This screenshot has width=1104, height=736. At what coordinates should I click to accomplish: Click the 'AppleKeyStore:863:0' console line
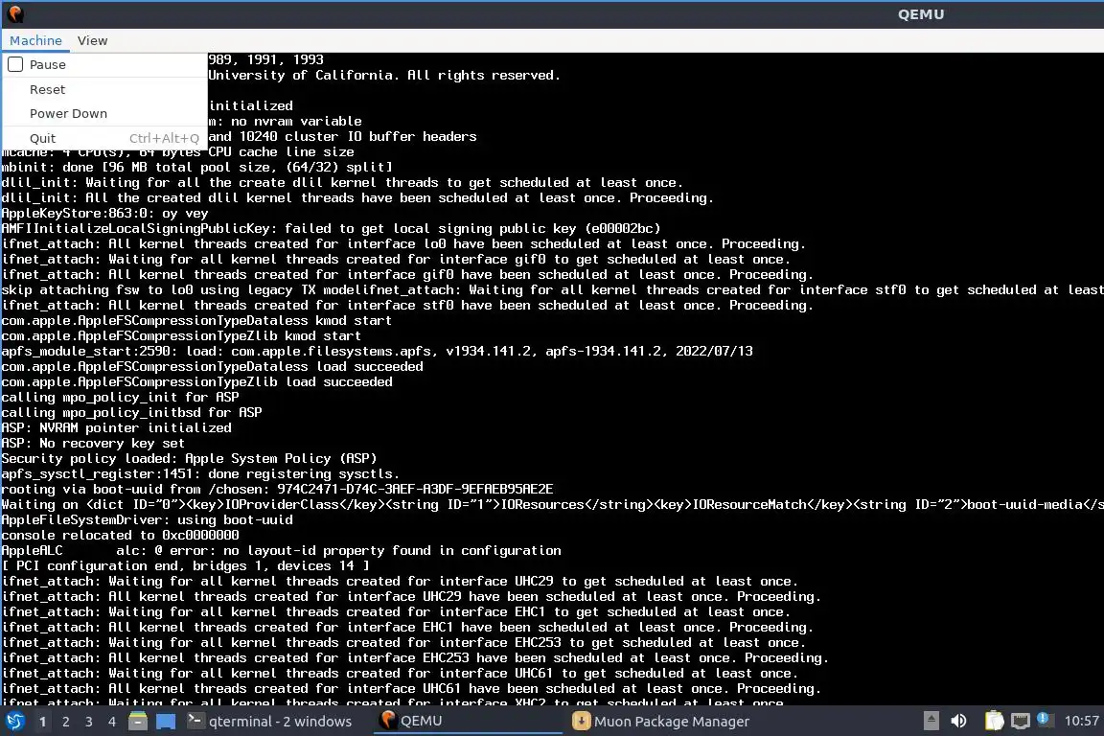pyautogui.click(x=104, y=213)
